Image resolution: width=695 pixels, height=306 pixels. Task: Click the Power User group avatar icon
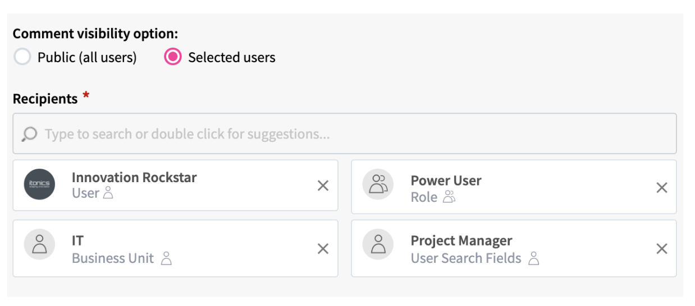(378, 184)
